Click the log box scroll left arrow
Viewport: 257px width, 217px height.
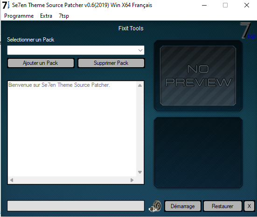pos(12,180)
